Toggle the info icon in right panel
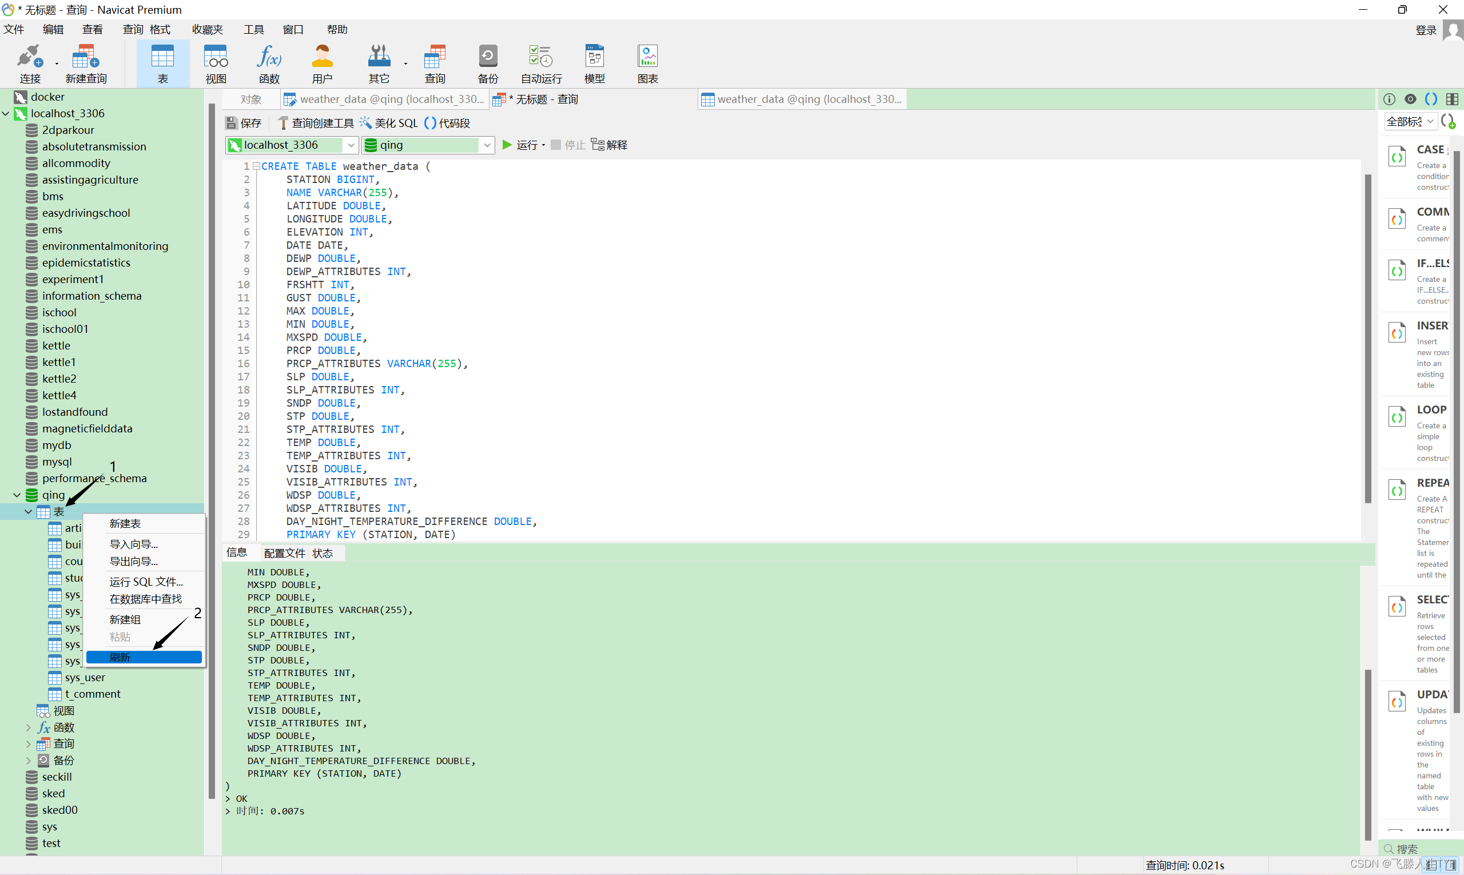Viewport: 1464px width, 875px height. (1389, 99)
